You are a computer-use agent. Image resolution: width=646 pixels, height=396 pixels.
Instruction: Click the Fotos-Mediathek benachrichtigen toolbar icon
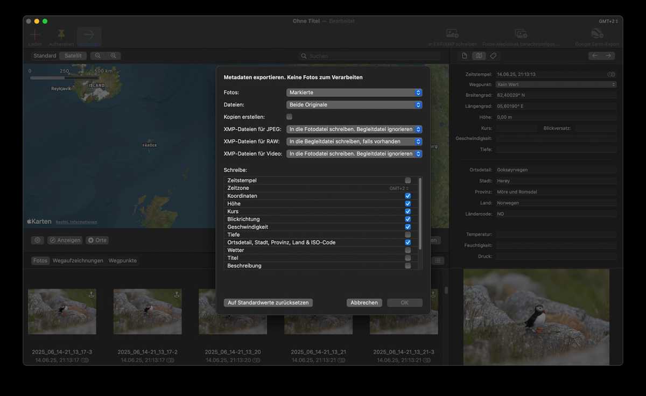pyautogui.click(x=521, y=33)
